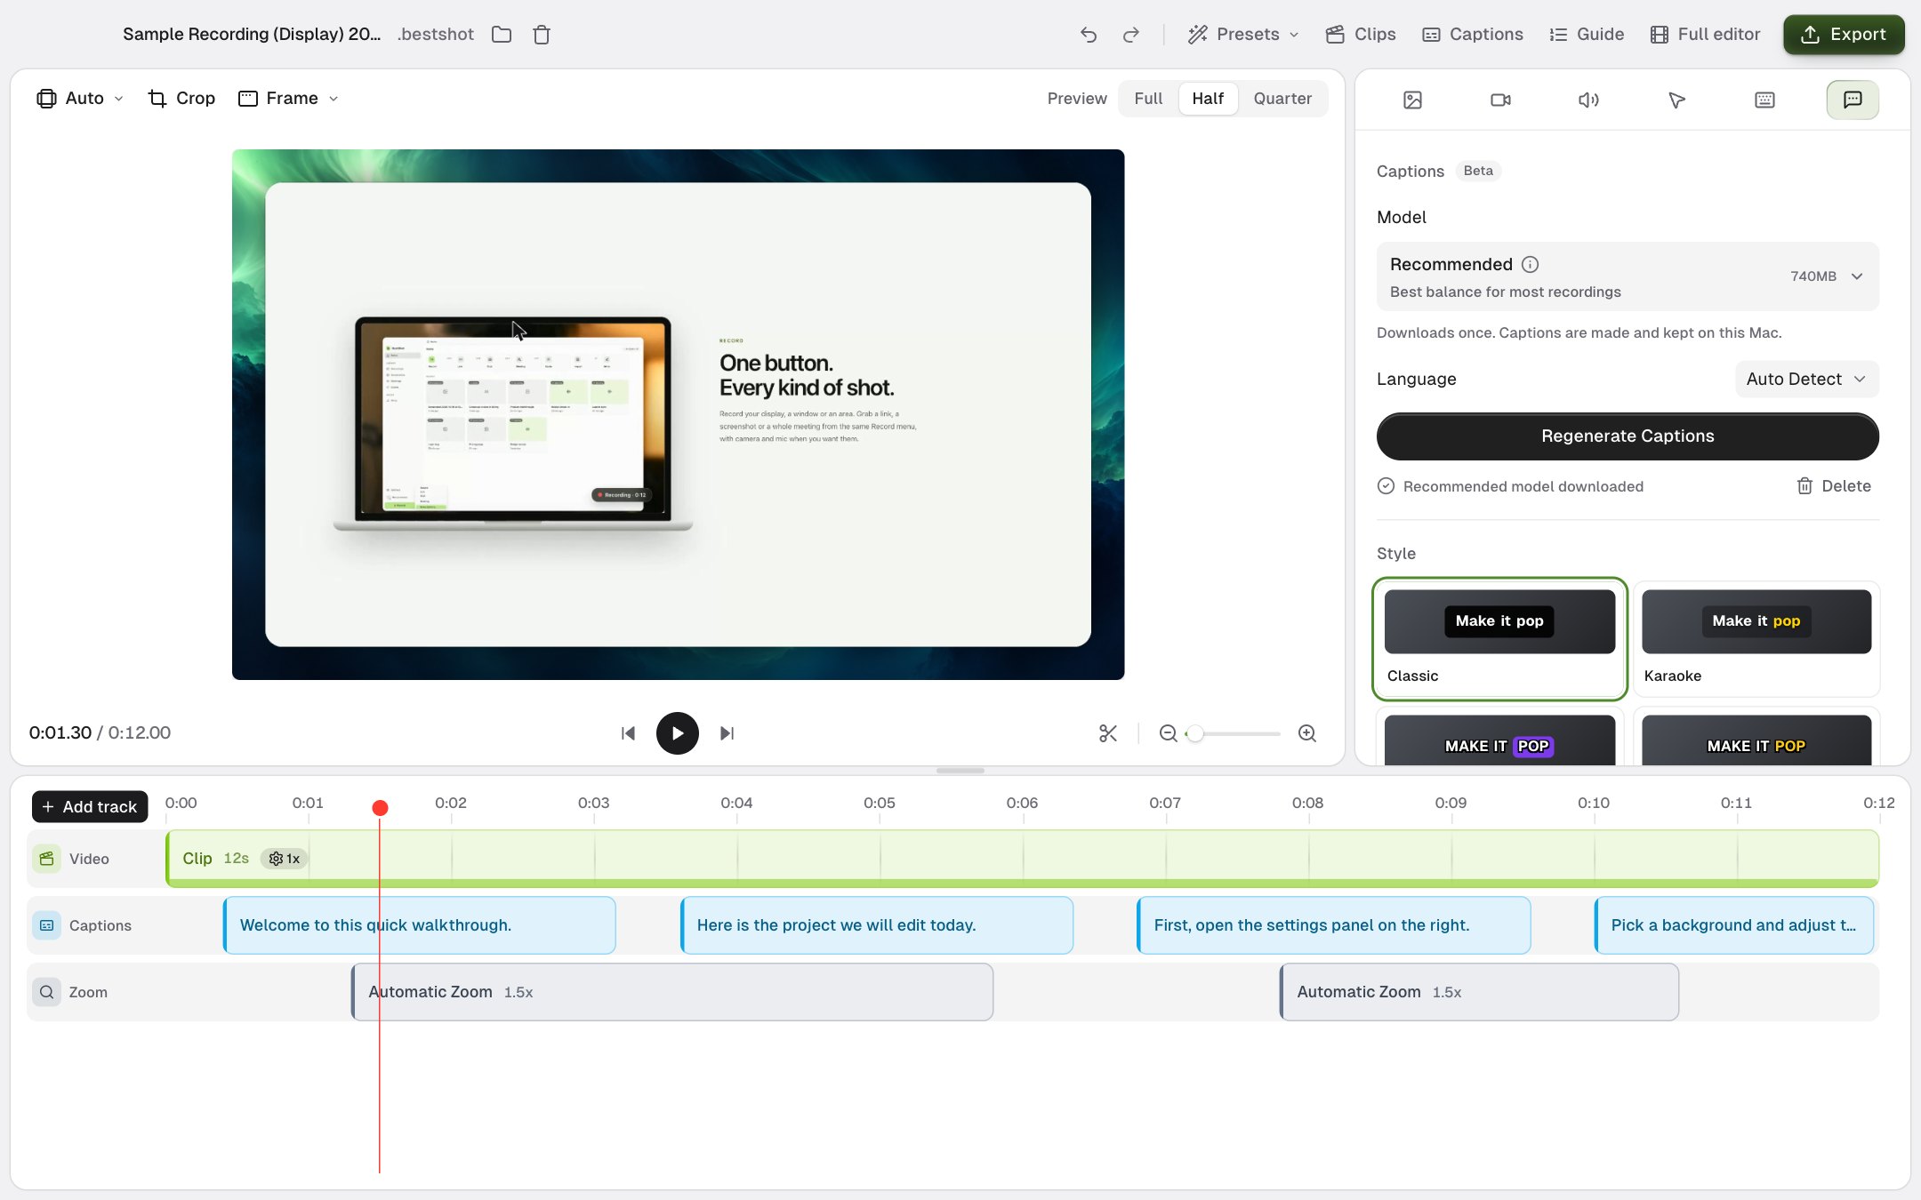Viewport: 1921px width, 1200px height.
Task: Open the Clips menu item
Action: tap(1361, 35)
